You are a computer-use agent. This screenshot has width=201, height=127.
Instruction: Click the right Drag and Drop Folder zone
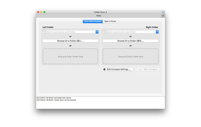[131, 56]
